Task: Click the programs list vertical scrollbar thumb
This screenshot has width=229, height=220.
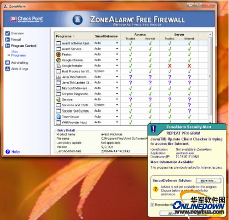Action: point(210,76)
